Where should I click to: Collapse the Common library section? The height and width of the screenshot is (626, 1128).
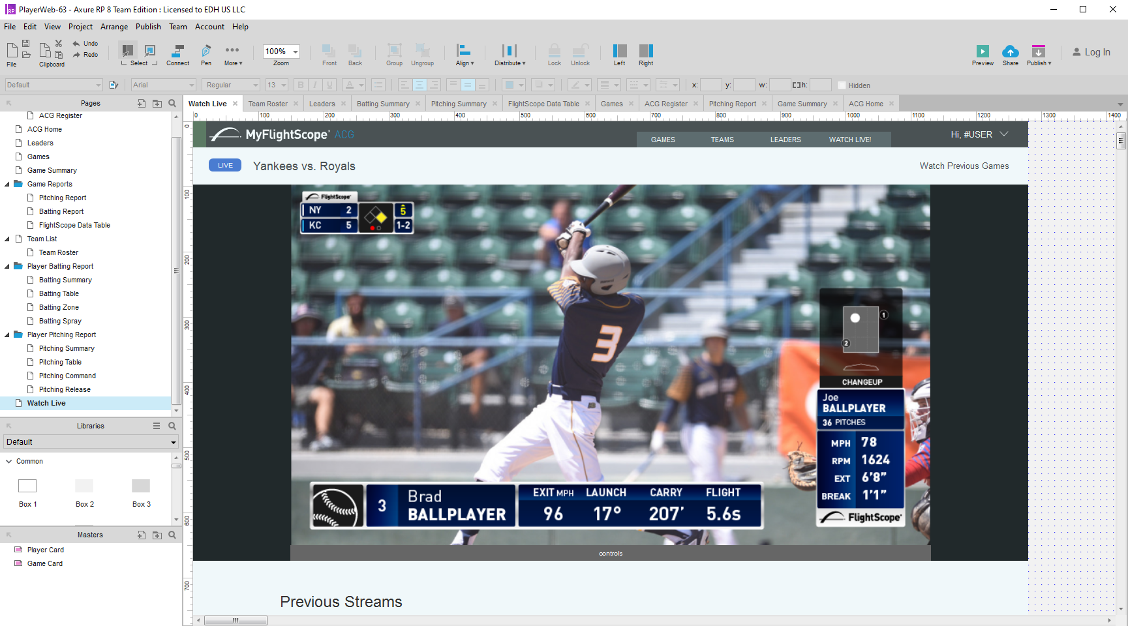coord(9,461)
